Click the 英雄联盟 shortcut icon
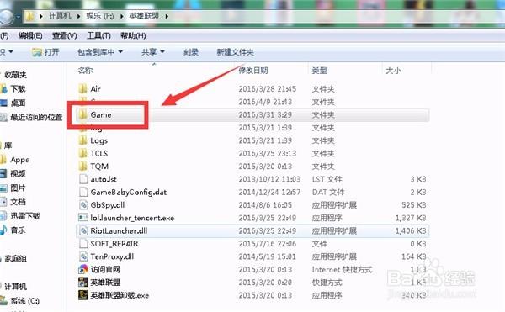505x312 pixels. point(83,282)
